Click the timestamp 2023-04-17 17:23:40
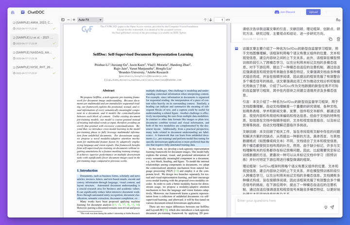 [27, 29]
